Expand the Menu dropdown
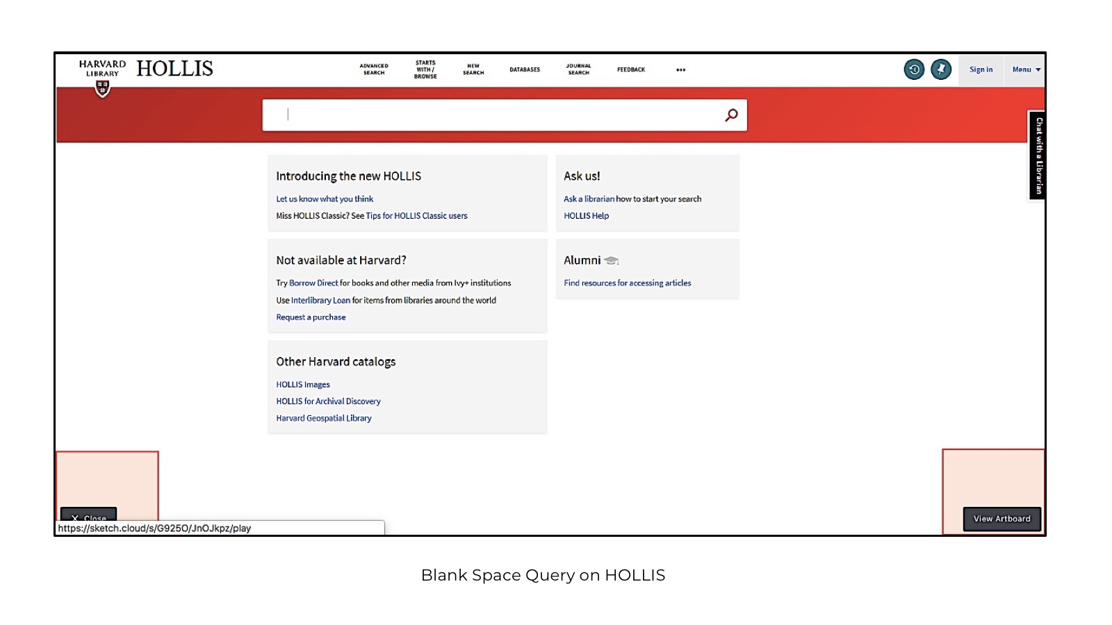The height and width of the screenshot is (625, 1112). click(x=1026, y=69)
